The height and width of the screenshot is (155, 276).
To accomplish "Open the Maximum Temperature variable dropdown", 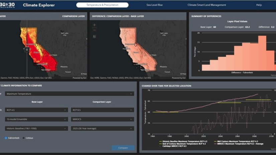I will coord(70,94).
